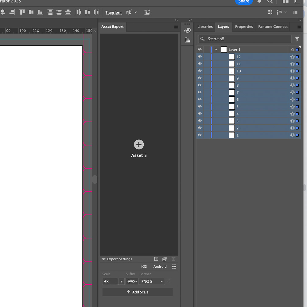Click the arrange documents icon
Viewport: 307px width, 307px height.
[x=286, y=1]
